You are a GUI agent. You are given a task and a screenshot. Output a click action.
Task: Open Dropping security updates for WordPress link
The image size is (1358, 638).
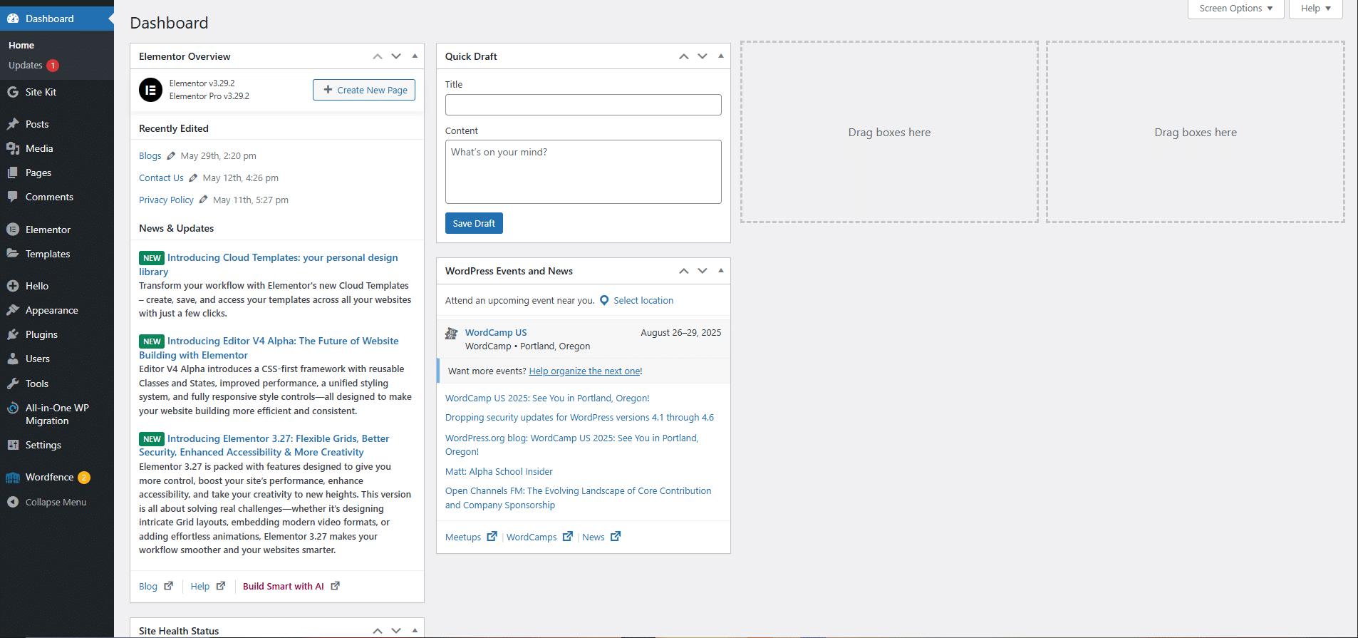tap(579, 417)
